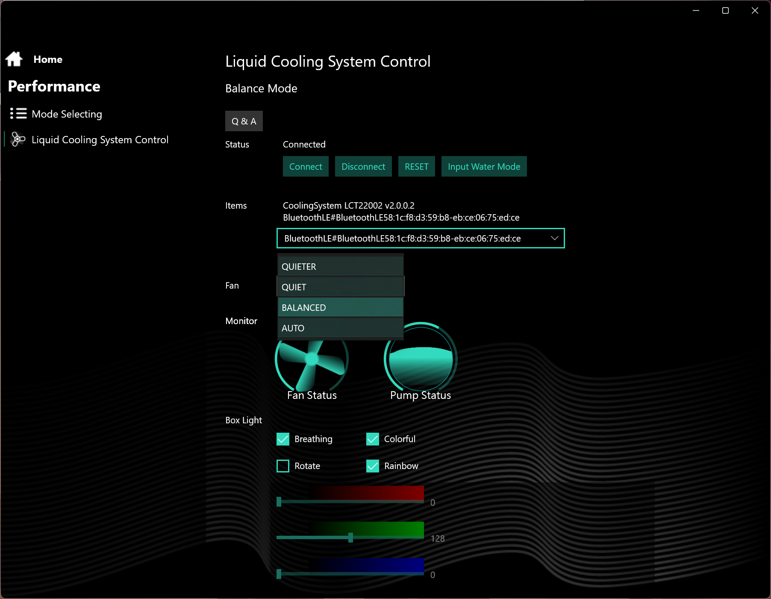This screenshot has width=771, height=599.
Task: Expand the BluetoothLE device dropdown
Action: pos(421,238)
